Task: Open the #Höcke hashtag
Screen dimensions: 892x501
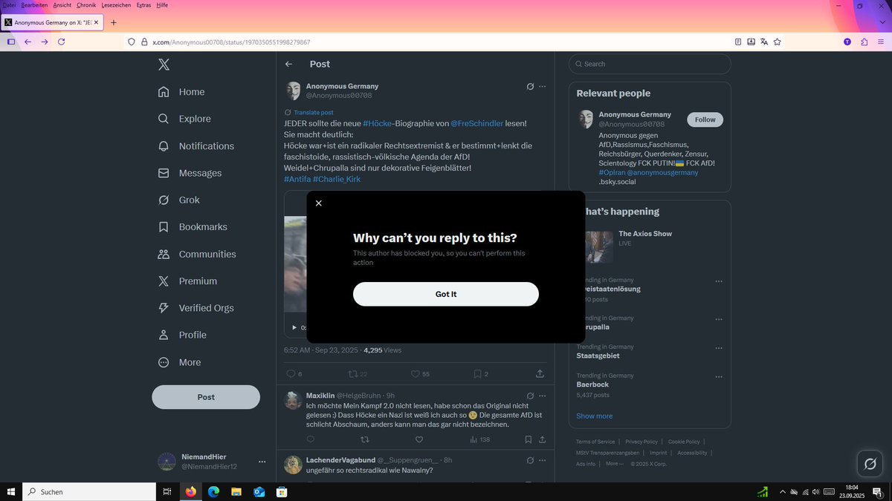Action: 378,123
